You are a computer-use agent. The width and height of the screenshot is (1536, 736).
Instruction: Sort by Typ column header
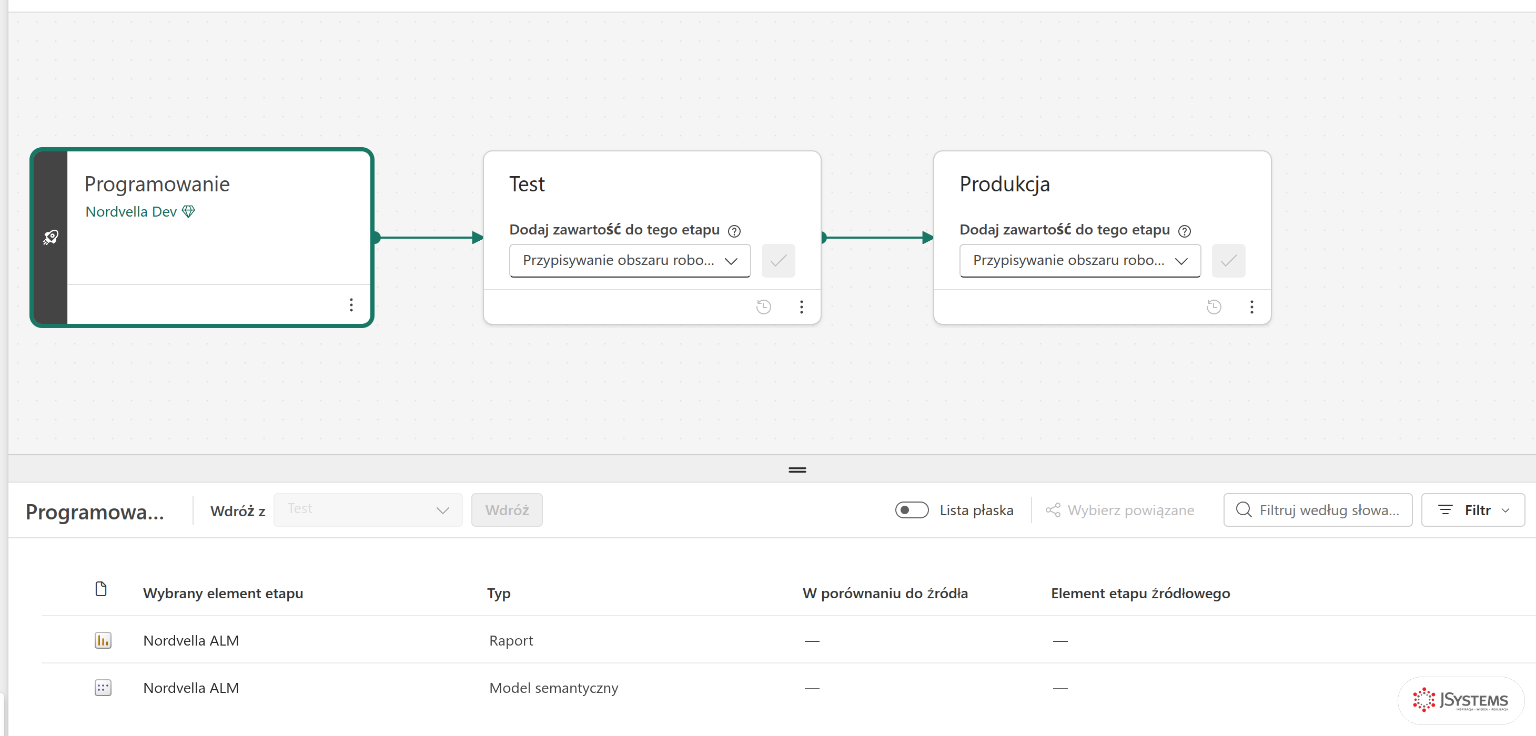[x=499, y=593]
